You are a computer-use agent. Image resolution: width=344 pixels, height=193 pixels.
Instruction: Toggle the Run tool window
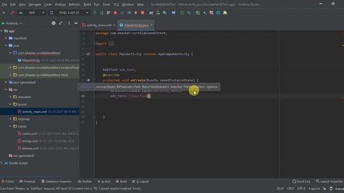pos(104,182)
